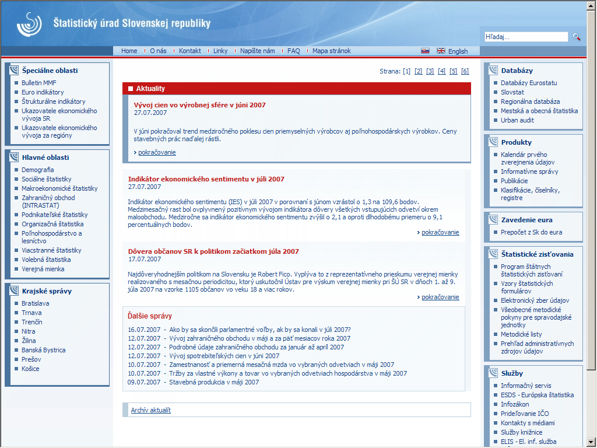The height and width of the screenshot is (448, 597).
Task: Open the Volebná štatistika link
Action: [x=46, y=260]
